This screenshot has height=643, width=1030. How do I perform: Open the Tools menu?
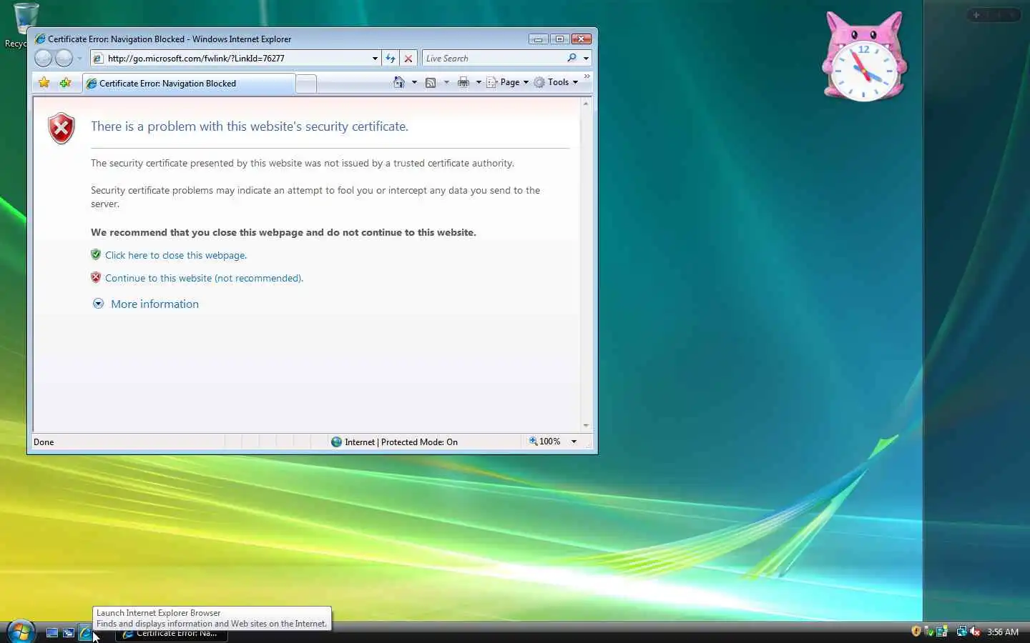point(556,82)
